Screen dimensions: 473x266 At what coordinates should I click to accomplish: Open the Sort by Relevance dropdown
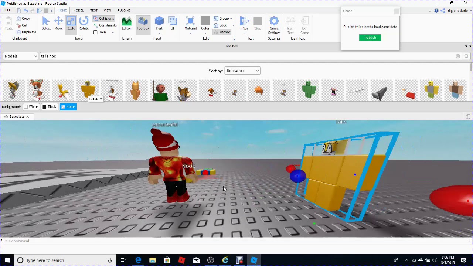[242, 71]
